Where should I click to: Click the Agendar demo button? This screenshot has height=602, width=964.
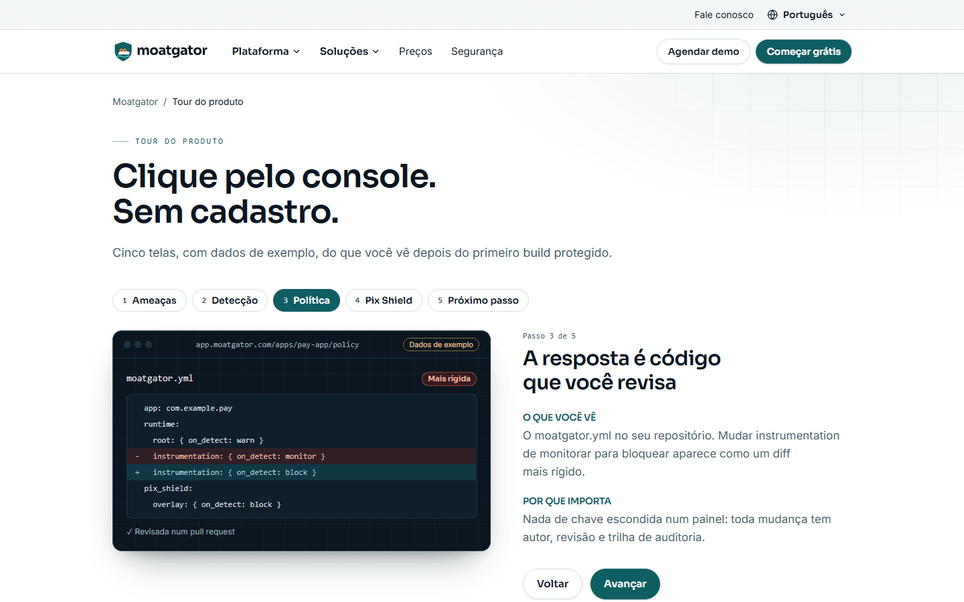point(704,52)
